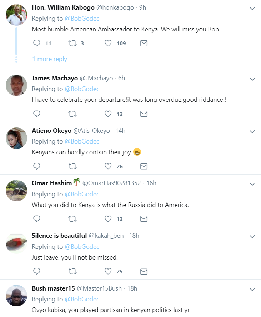Open reply icon on Silence is beautiful's tweet
Image resolution: width=261 pixels, height=317 pixels.
click(x=37, y=272)
